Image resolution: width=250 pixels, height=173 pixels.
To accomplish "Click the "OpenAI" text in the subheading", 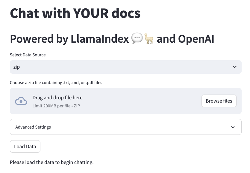I will pos(196,39).
